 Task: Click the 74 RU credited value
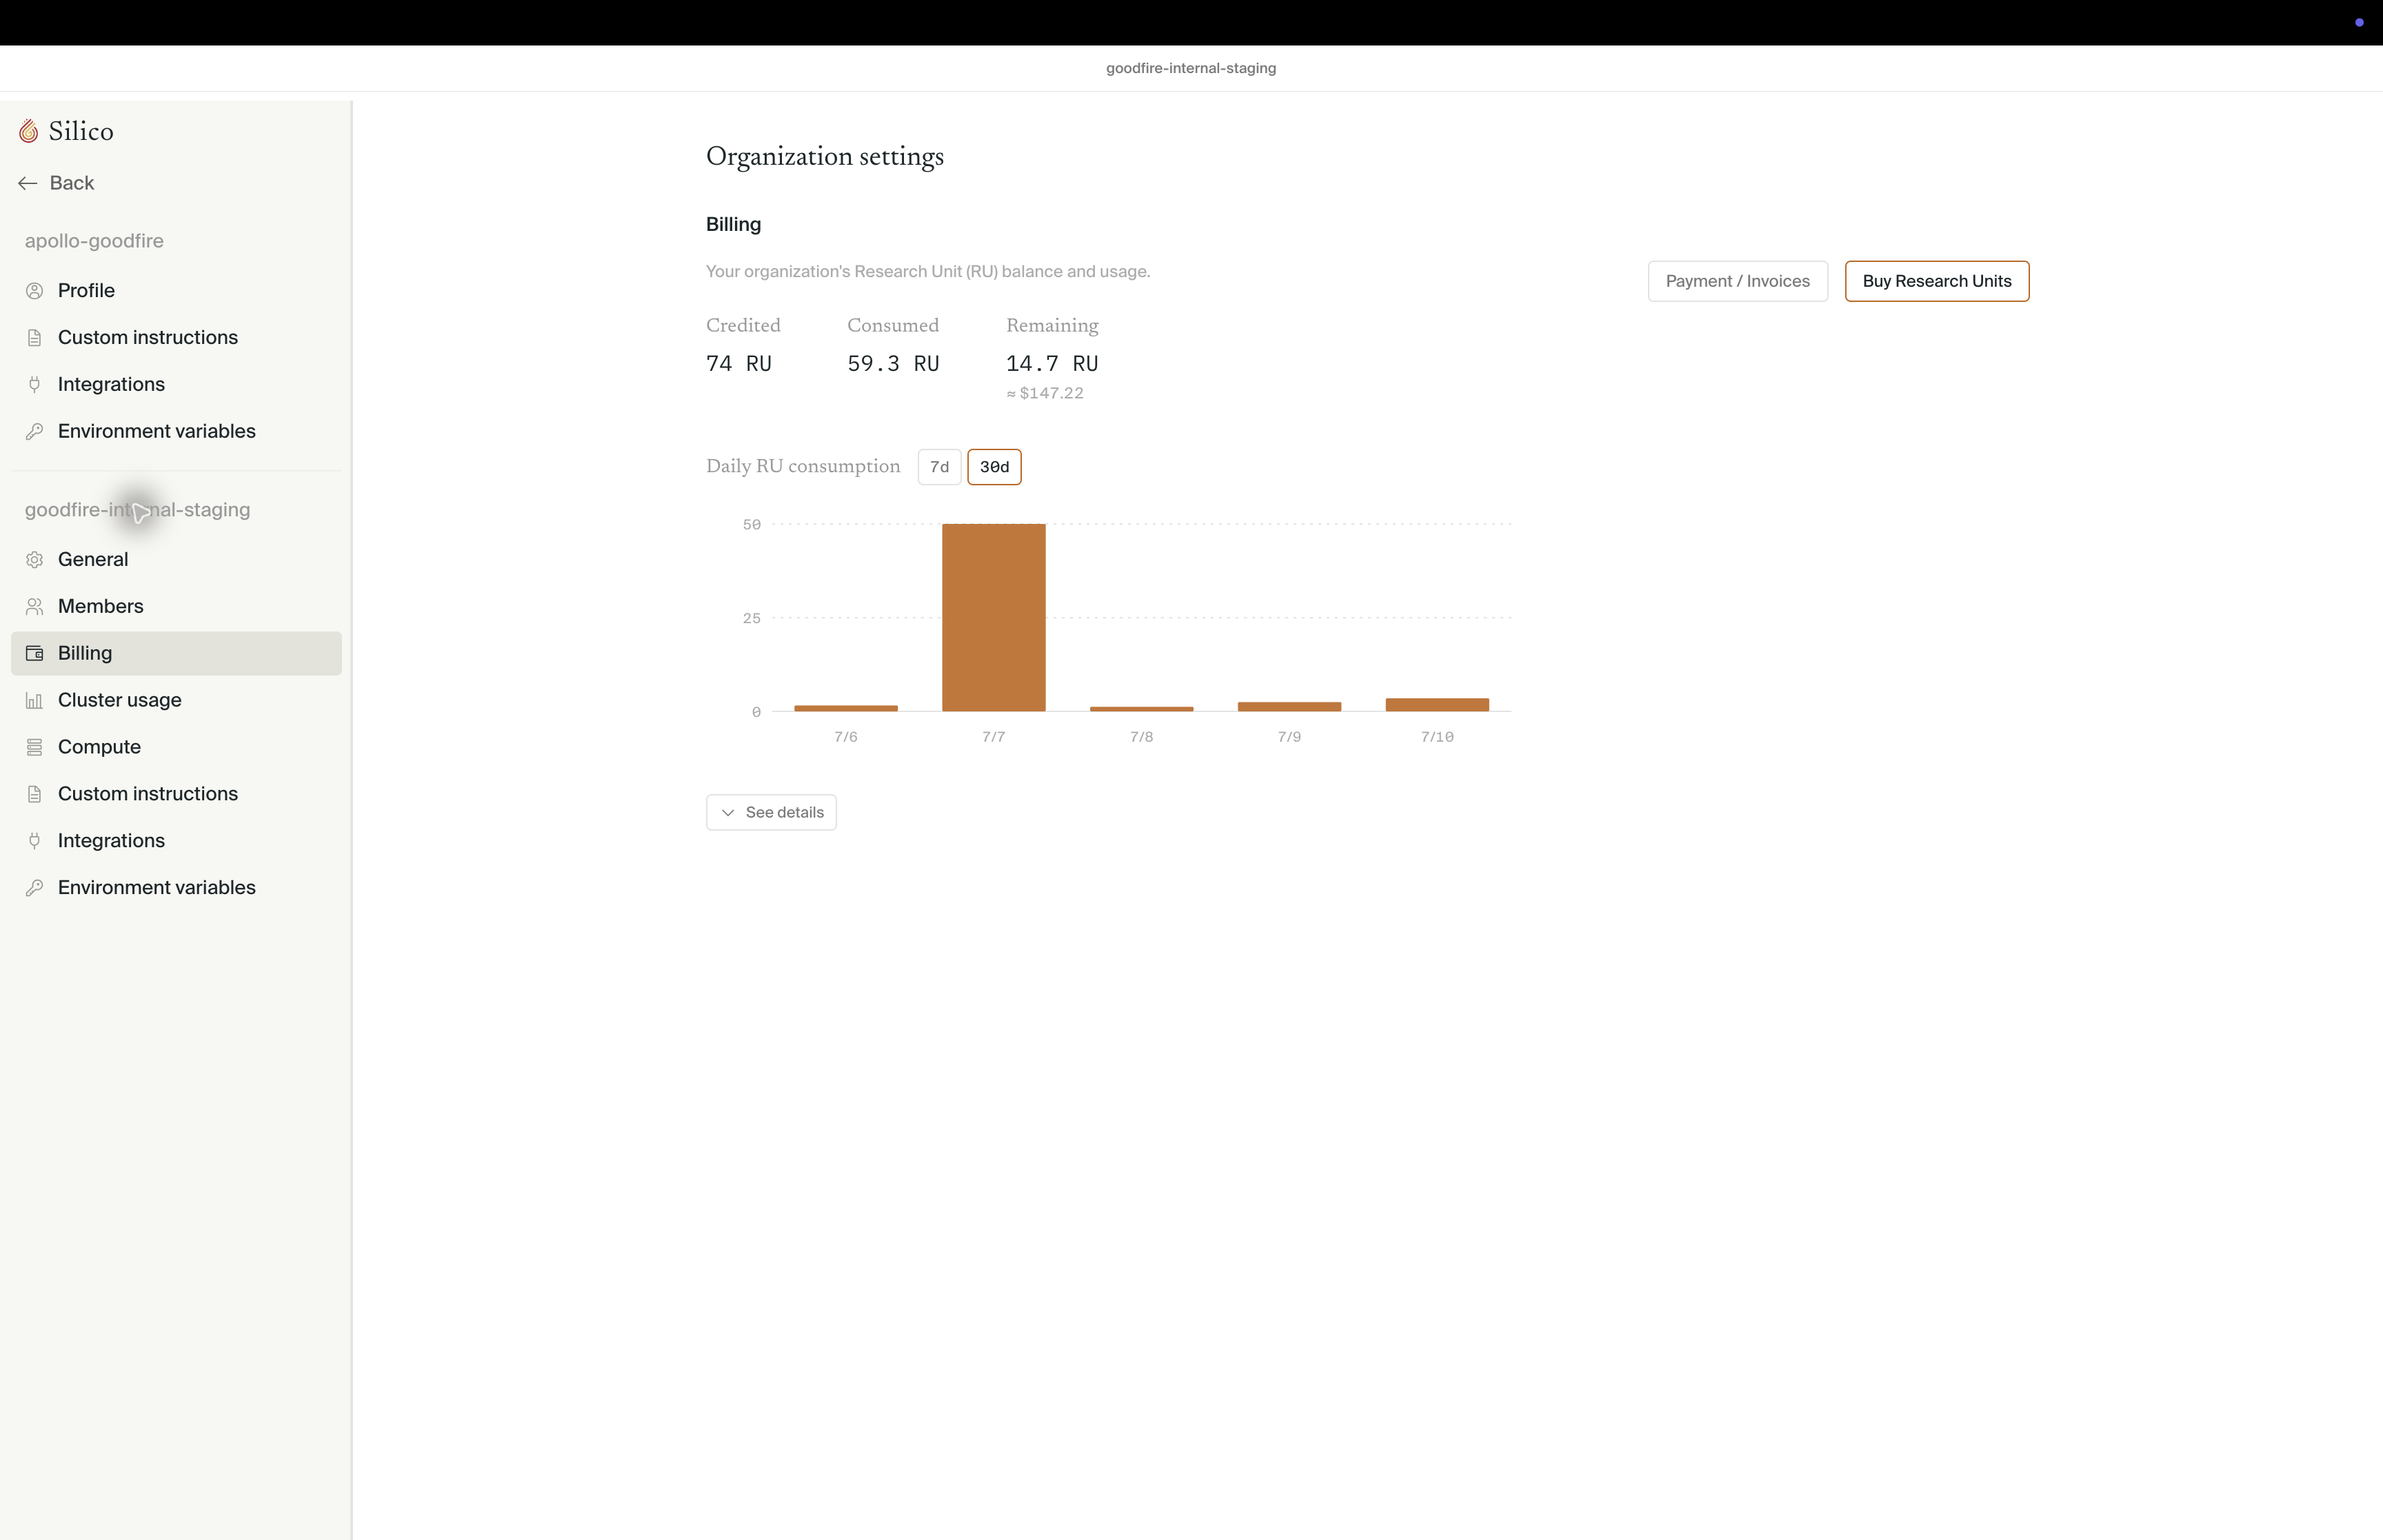738,364
